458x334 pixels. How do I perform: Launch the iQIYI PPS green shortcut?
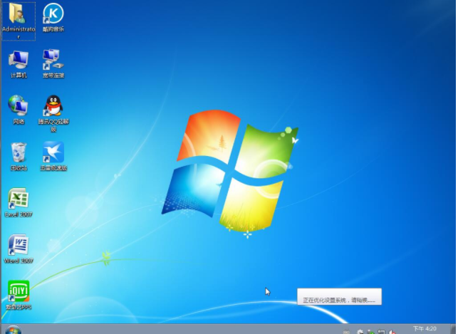[18, 291]
